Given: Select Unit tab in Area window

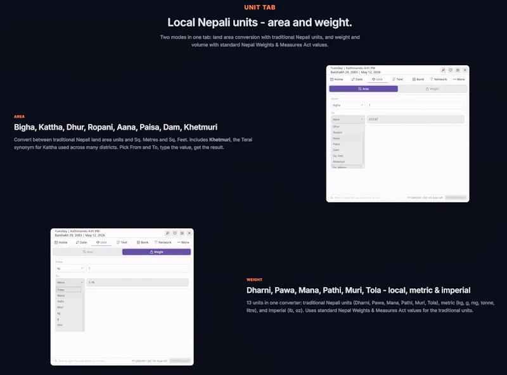Looking at the screenshot, I should coord(377,79).
